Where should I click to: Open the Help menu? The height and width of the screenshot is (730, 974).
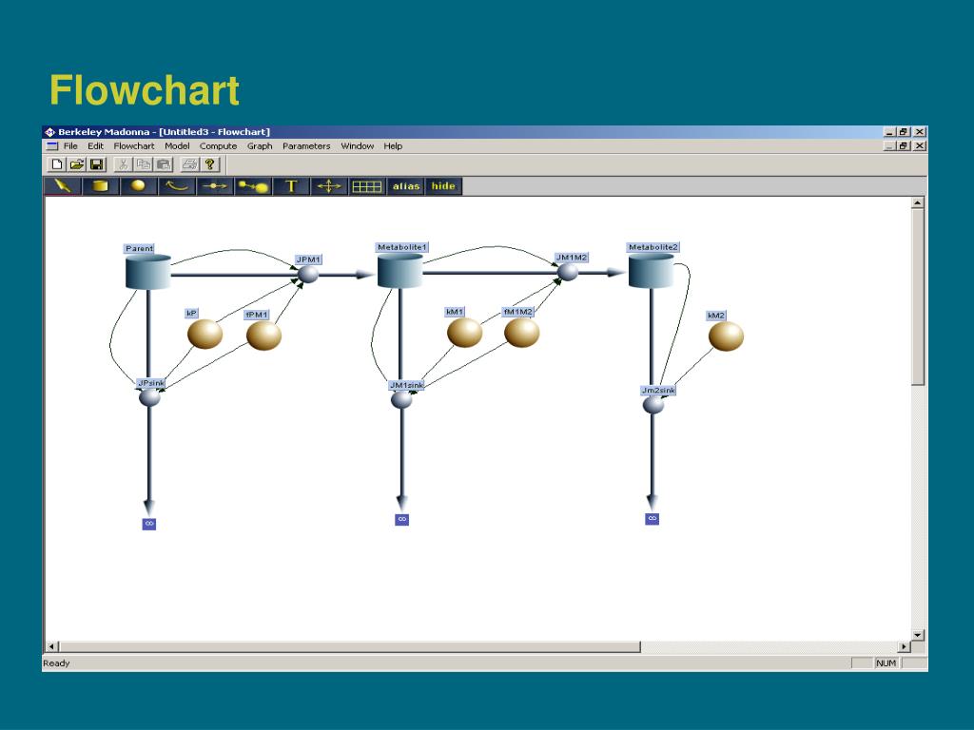pyautogui.click(x=393, y=145)
